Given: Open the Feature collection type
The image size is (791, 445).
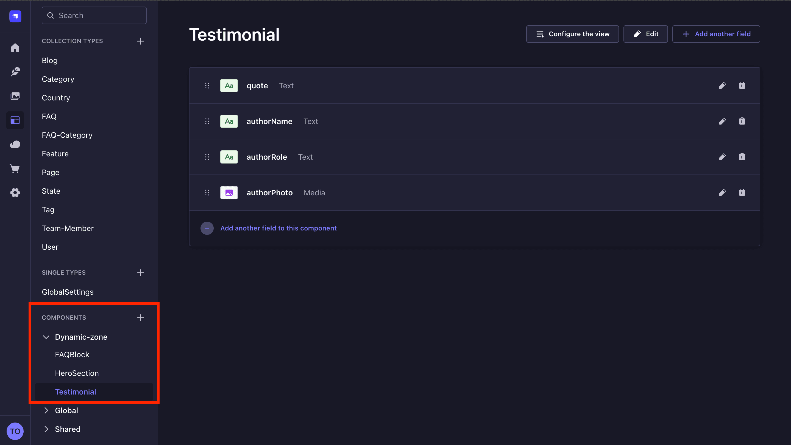Looking at the screenshot, I should tap(55, 154).
